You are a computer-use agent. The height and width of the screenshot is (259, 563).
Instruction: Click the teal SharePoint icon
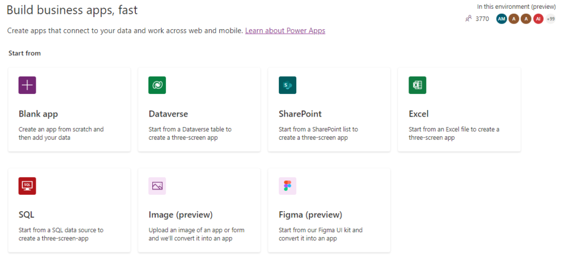point(288,85)
